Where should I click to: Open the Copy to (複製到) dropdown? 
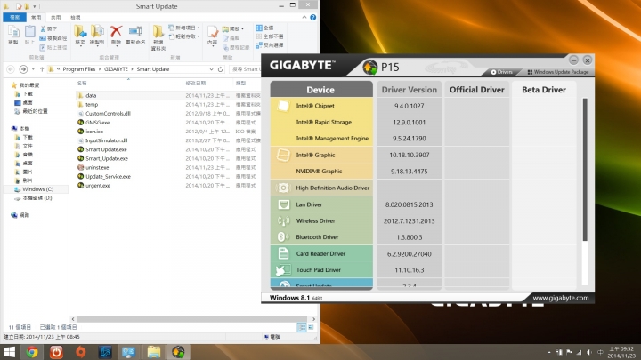[97, 45]
